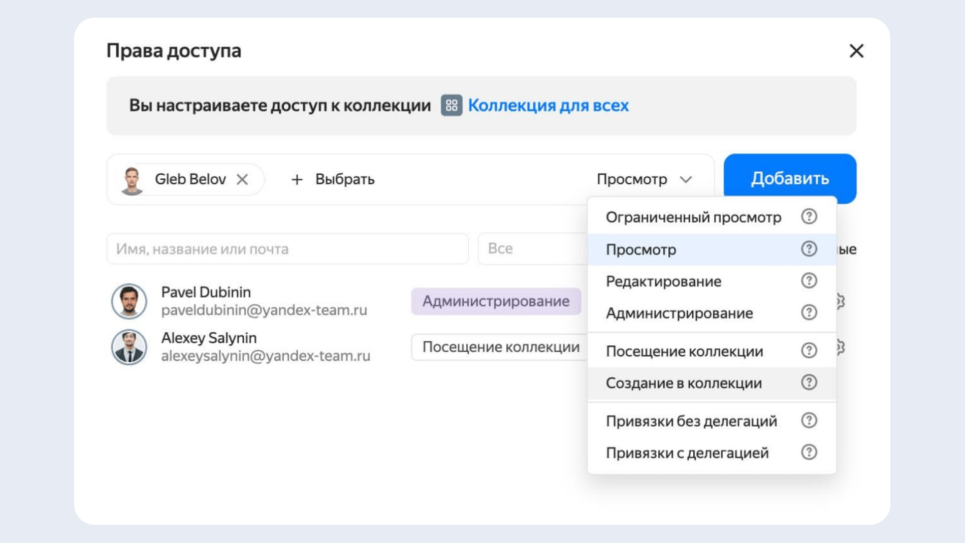Click the collection grid icon
This screenshot has width=965, height=543.
tap(451, 105)
